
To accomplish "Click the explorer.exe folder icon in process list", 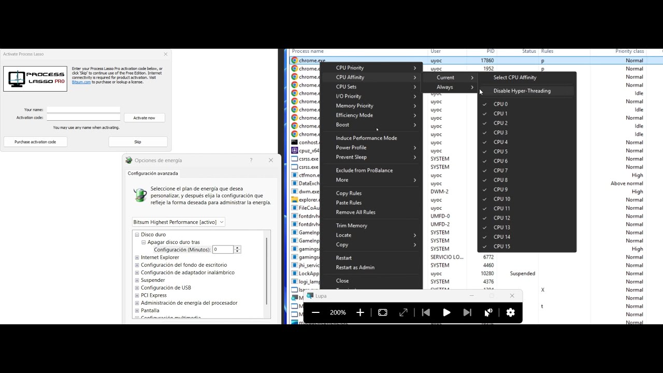I will pos(294,200).
